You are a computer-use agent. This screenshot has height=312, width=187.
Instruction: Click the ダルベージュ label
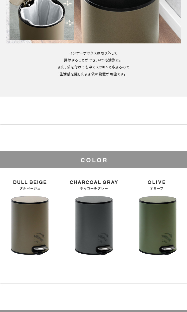(x=30, y=188)
